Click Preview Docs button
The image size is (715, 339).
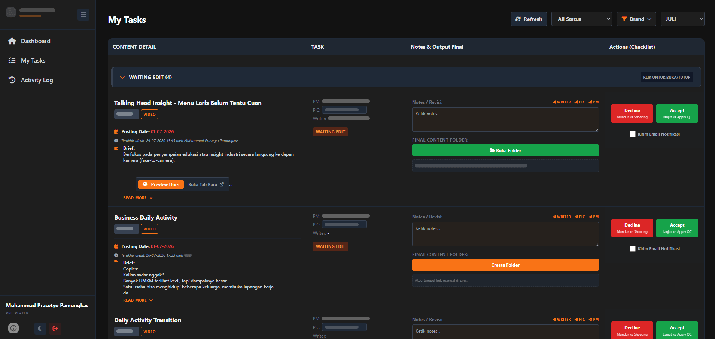[x=161, y=184]
